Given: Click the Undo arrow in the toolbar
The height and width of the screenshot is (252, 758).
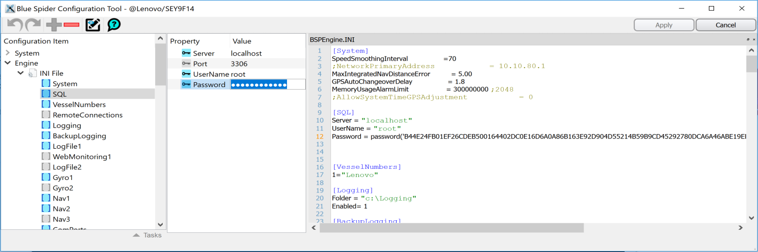Looking at the screenshot, I should [x=15, y=25].
